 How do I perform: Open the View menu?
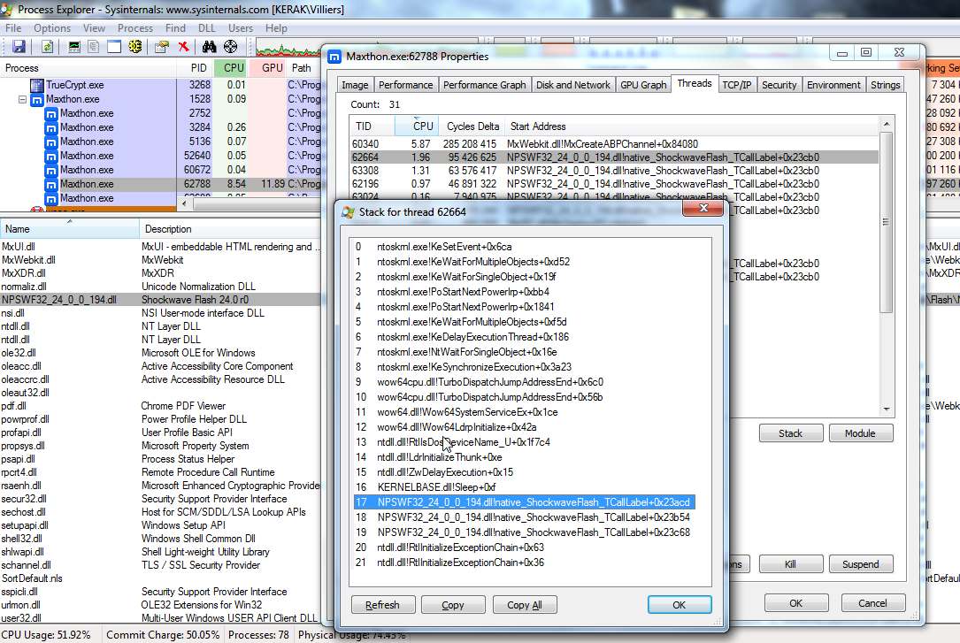[x=94, y=28]
